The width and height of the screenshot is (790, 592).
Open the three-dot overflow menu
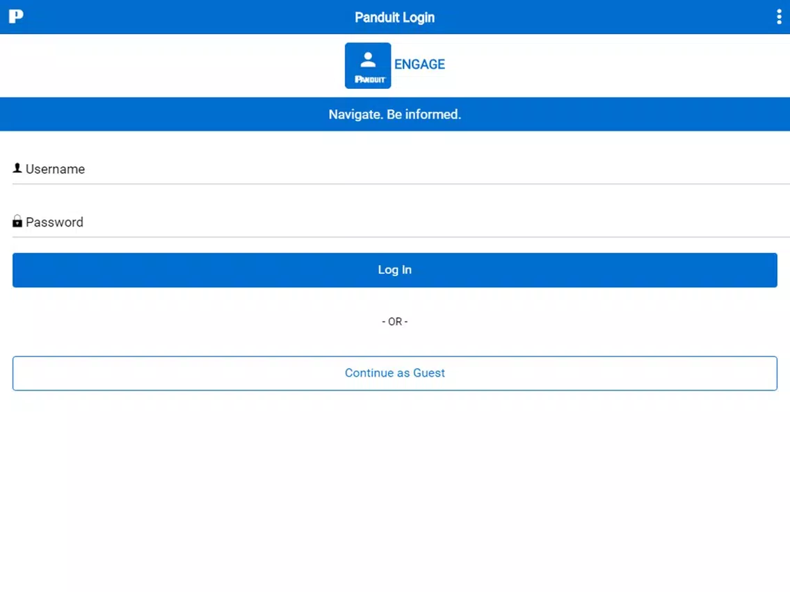click(x=779, y=17)
